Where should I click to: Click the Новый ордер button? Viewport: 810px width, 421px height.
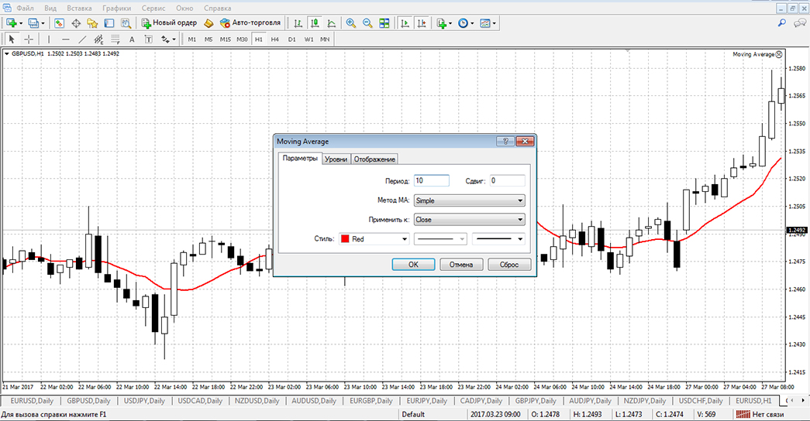coord(169,22)
